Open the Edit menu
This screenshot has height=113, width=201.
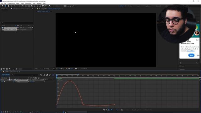(x=5, y=3)
